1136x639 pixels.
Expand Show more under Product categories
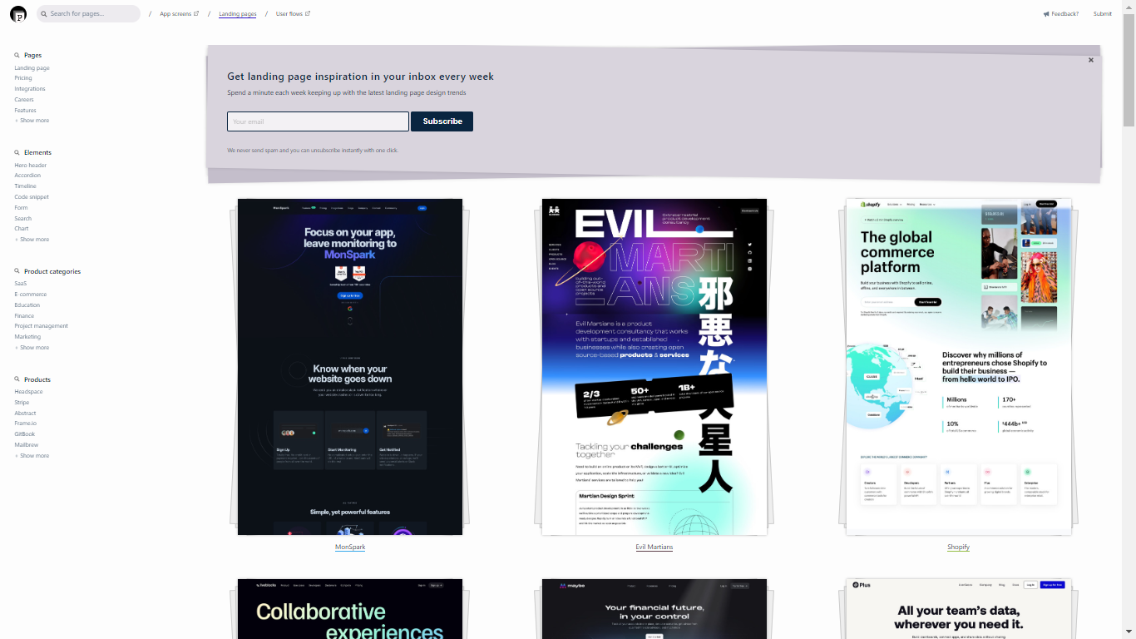pyautogui.click(x=32, y=348)
